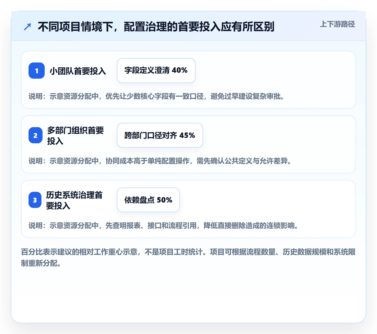377x334 pixels.
Task: Click the number 1 badge icon
Action: click(x=37, y=71)
